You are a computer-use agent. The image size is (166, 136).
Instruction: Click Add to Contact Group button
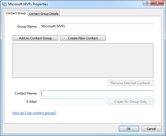coord(35,38)
